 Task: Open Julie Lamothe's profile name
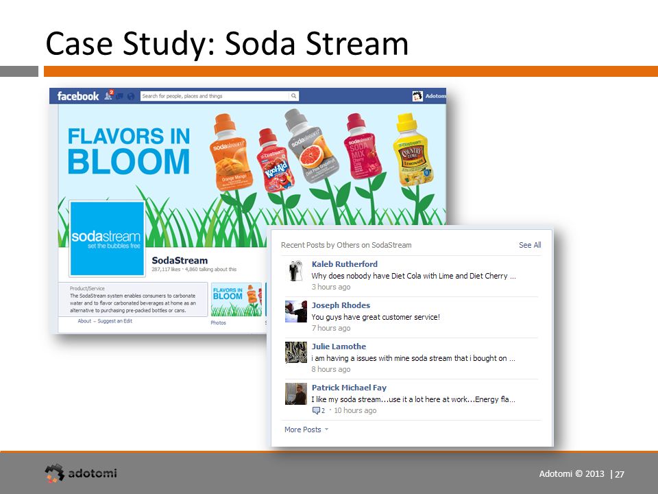point(339,346)
